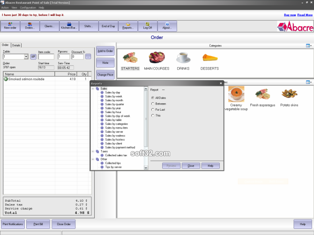Open the Table dropdown list
314x235 pixels.
pyautogui.click(x=26, y=57)
